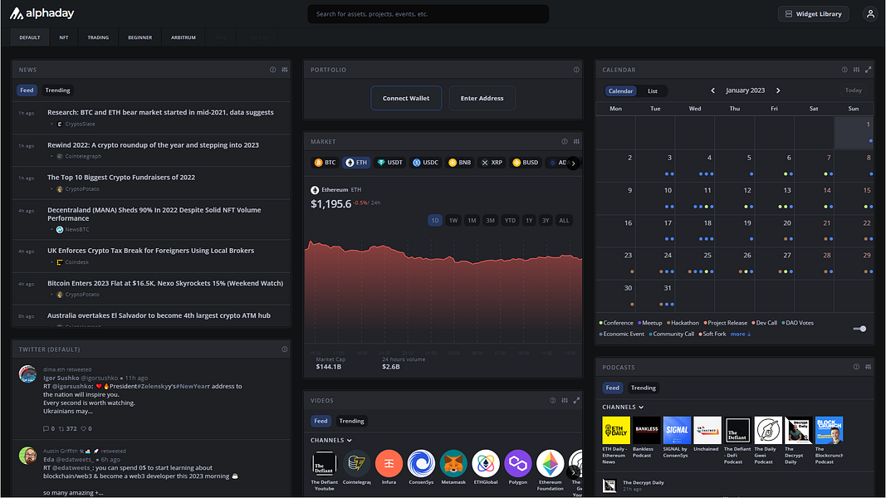The width and height of the screenshot is (886, 498).
Task: Switch the calendar to List view
Action: click(x=653, y=91)
